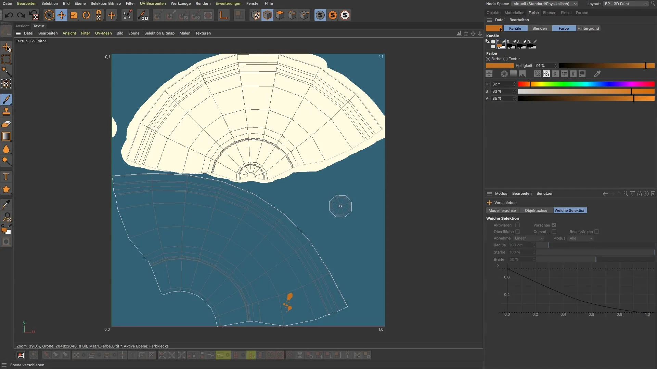Click the search magnifier in attribute manager

click(626, 193)
